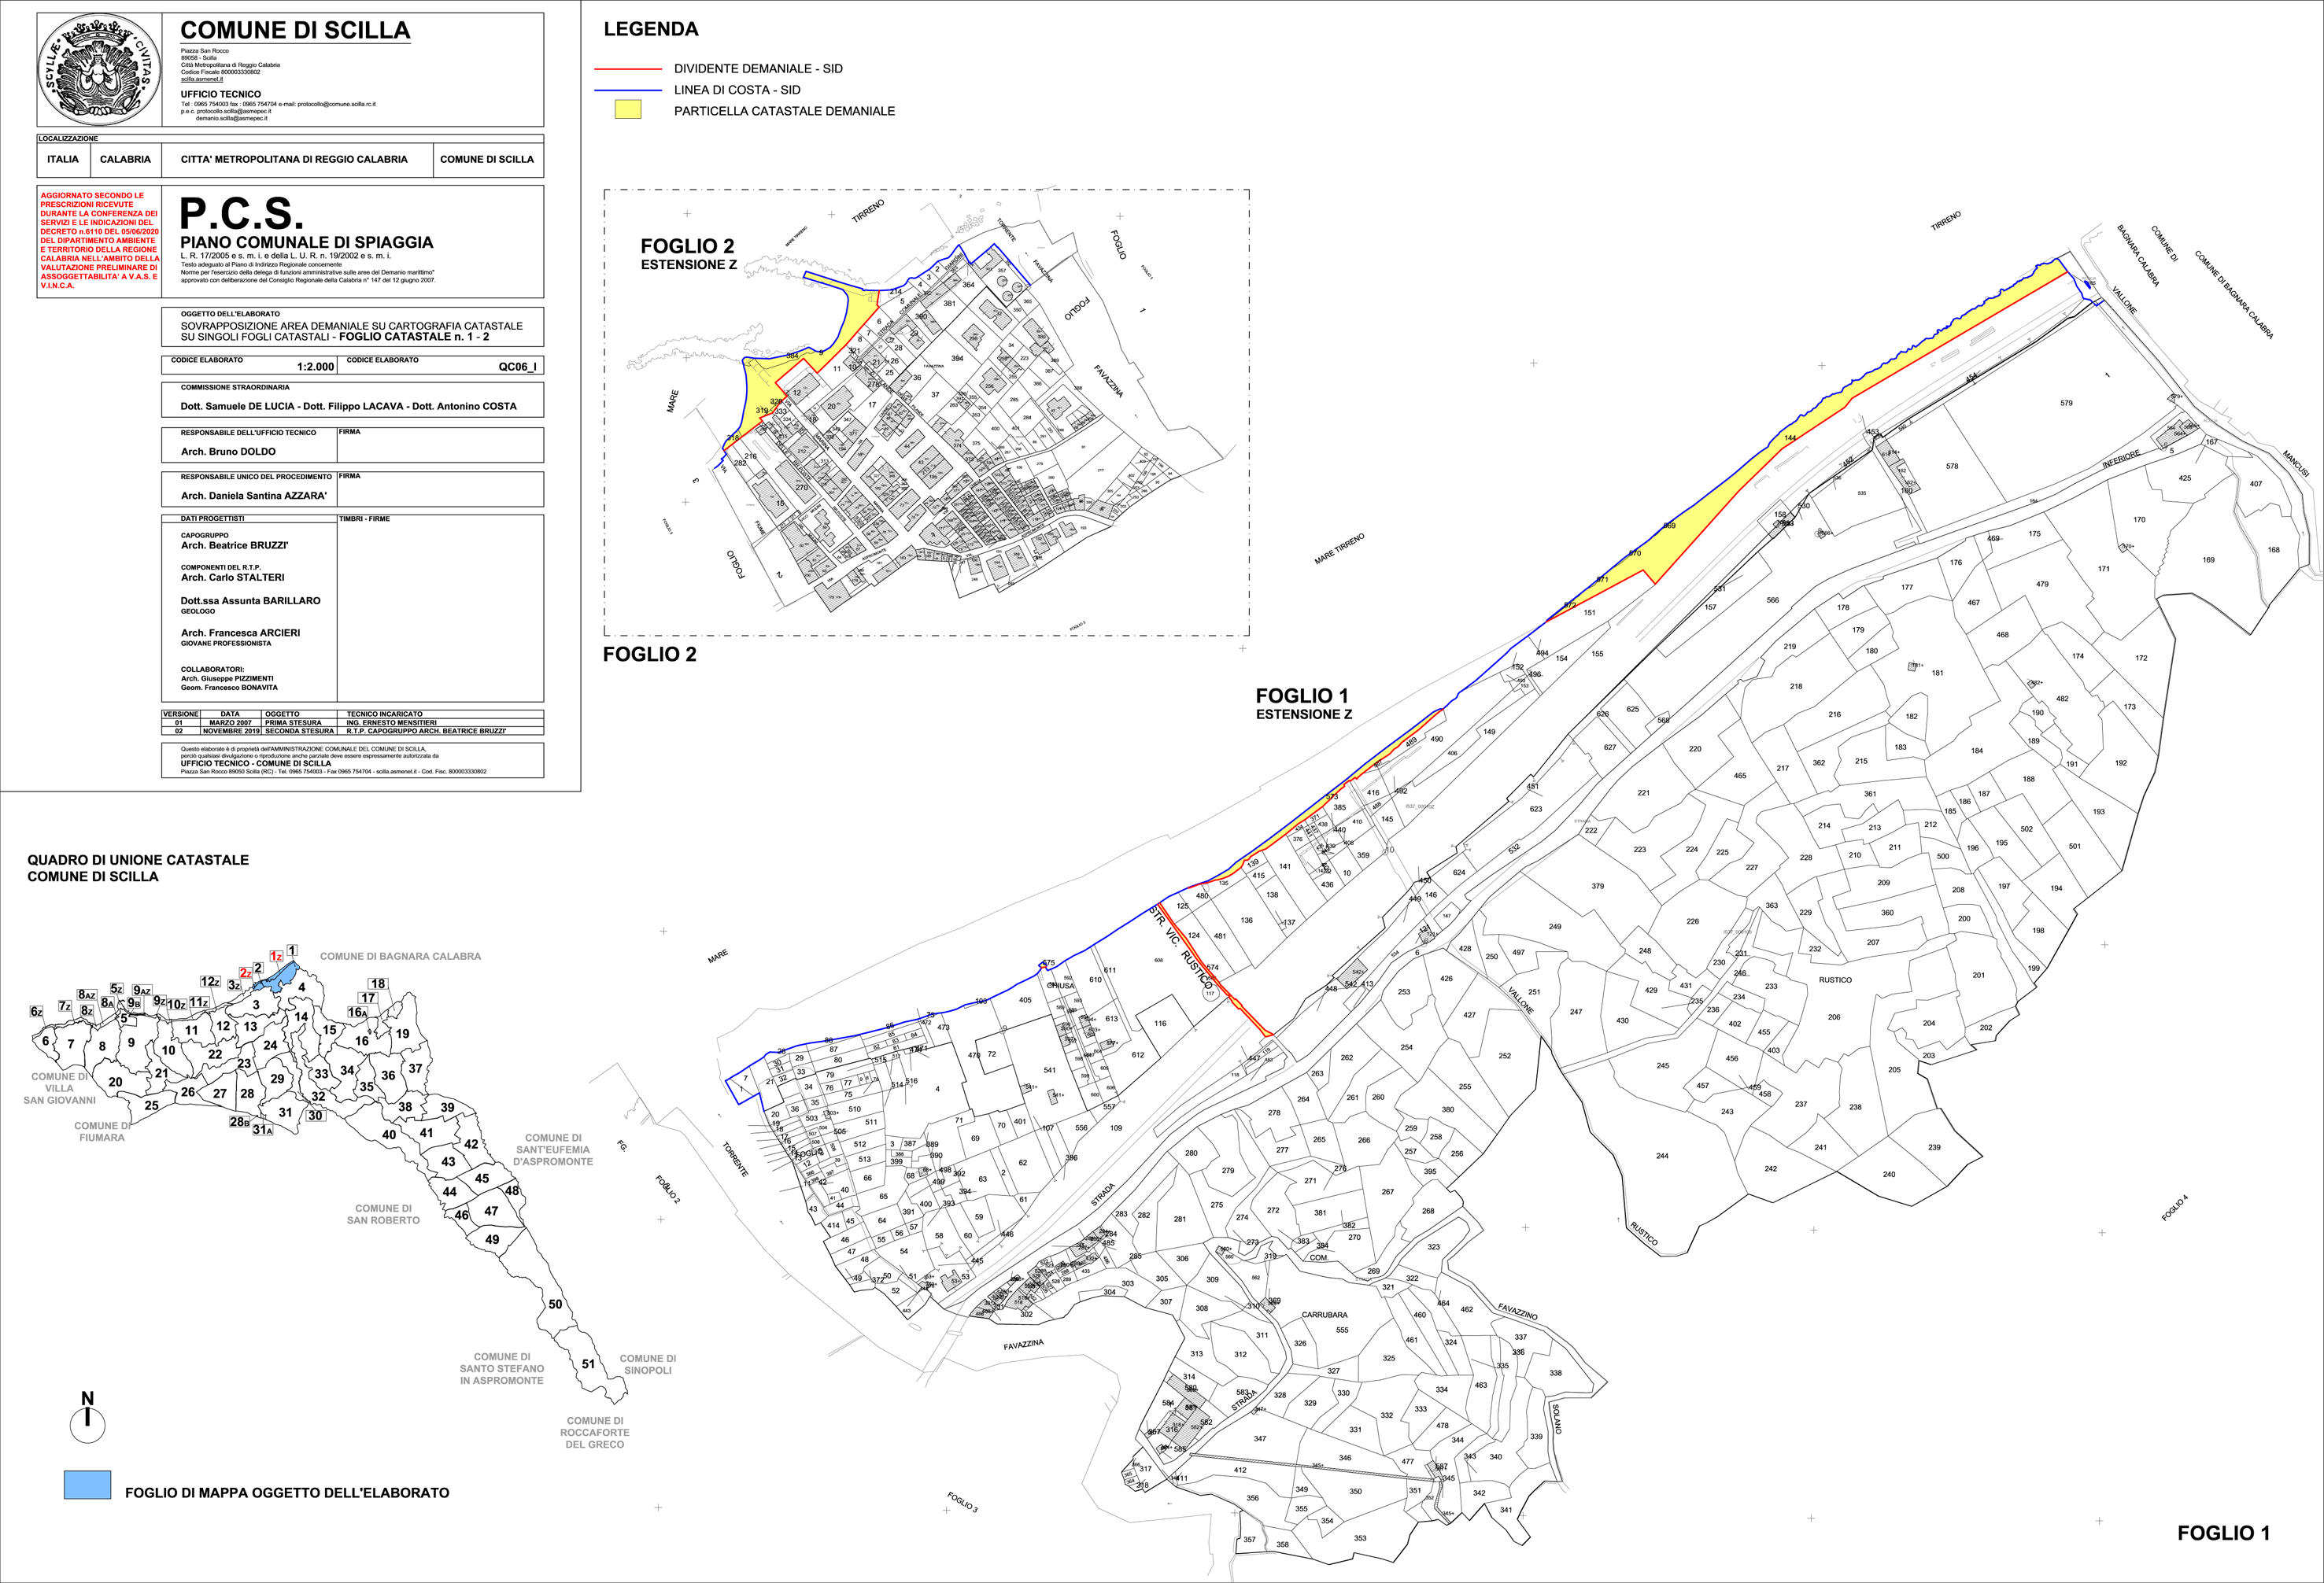Select the PIANO COMUNALE DI SPIAGGIA subtitle
2324x1583 pixels.
coord(307,242)
